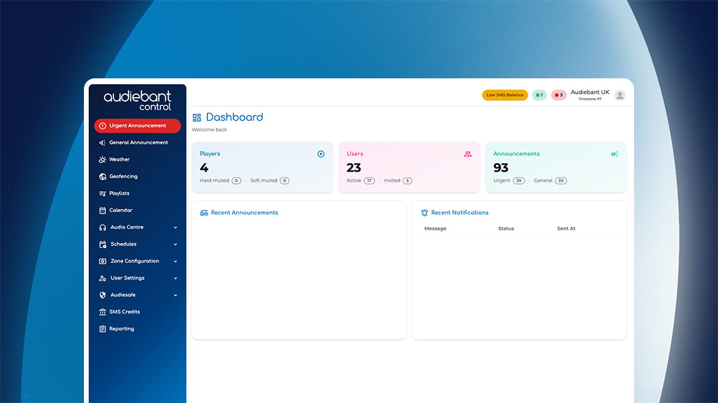Click the Geofencing globe icon
This screenshot has height=403, width=718.
pos(102,176)
